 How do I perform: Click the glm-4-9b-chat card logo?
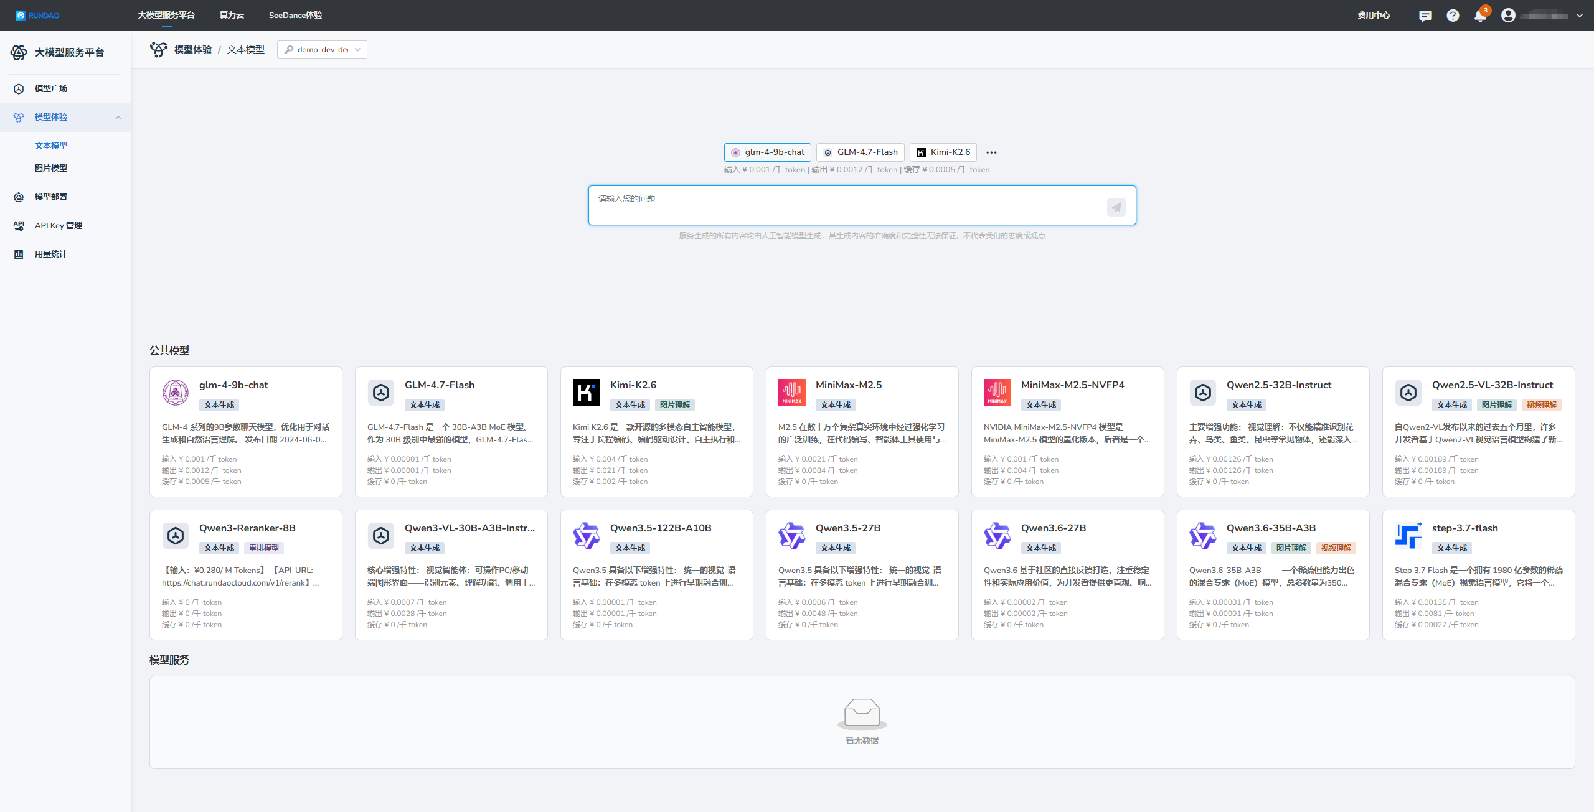tap(176, 393)
